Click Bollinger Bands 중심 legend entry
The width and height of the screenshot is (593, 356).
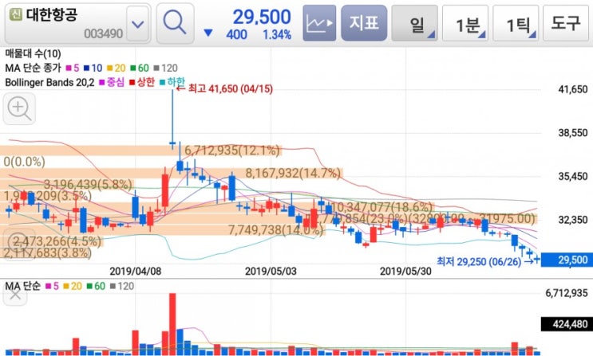[112, 82]
